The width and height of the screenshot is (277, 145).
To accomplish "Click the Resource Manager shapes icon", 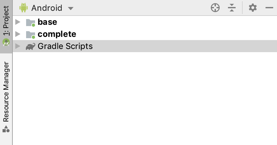I will (x=6, y=129).
